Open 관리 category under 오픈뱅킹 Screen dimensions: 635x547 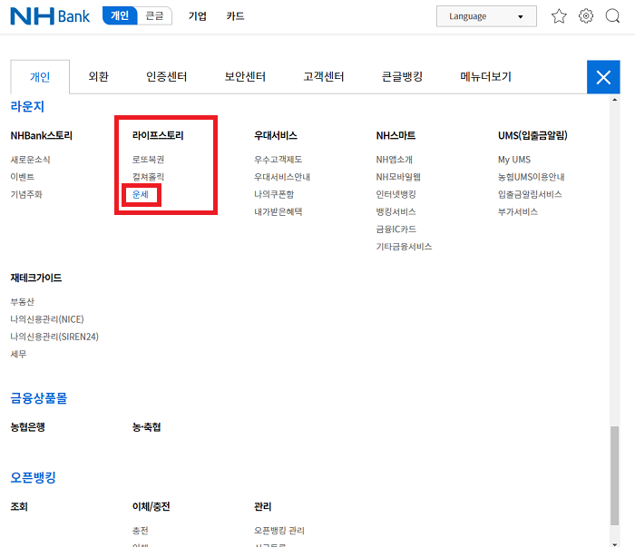(263, 506)
